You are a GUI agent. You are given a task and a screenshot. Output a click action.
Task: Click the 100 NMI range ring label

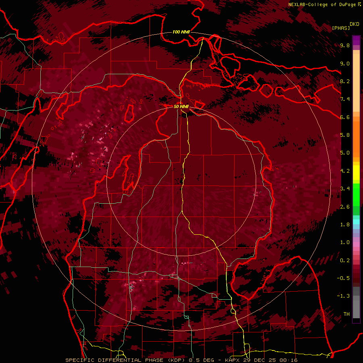point(181,32)
